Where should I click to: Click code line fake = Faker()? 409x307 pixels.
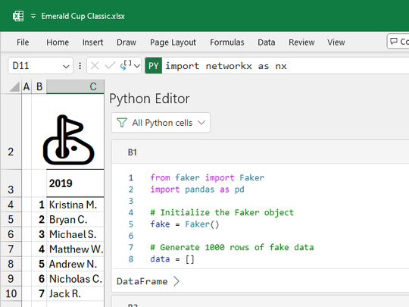click(x=185, y=224)
